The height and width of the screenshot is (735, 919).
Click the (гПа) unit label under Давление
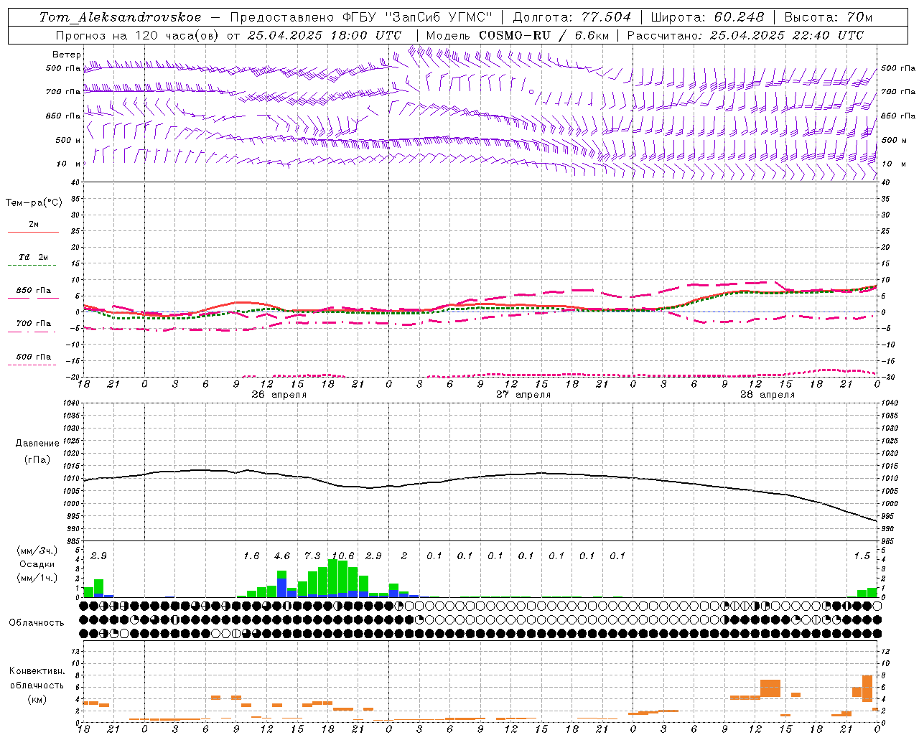coord(37,459)
